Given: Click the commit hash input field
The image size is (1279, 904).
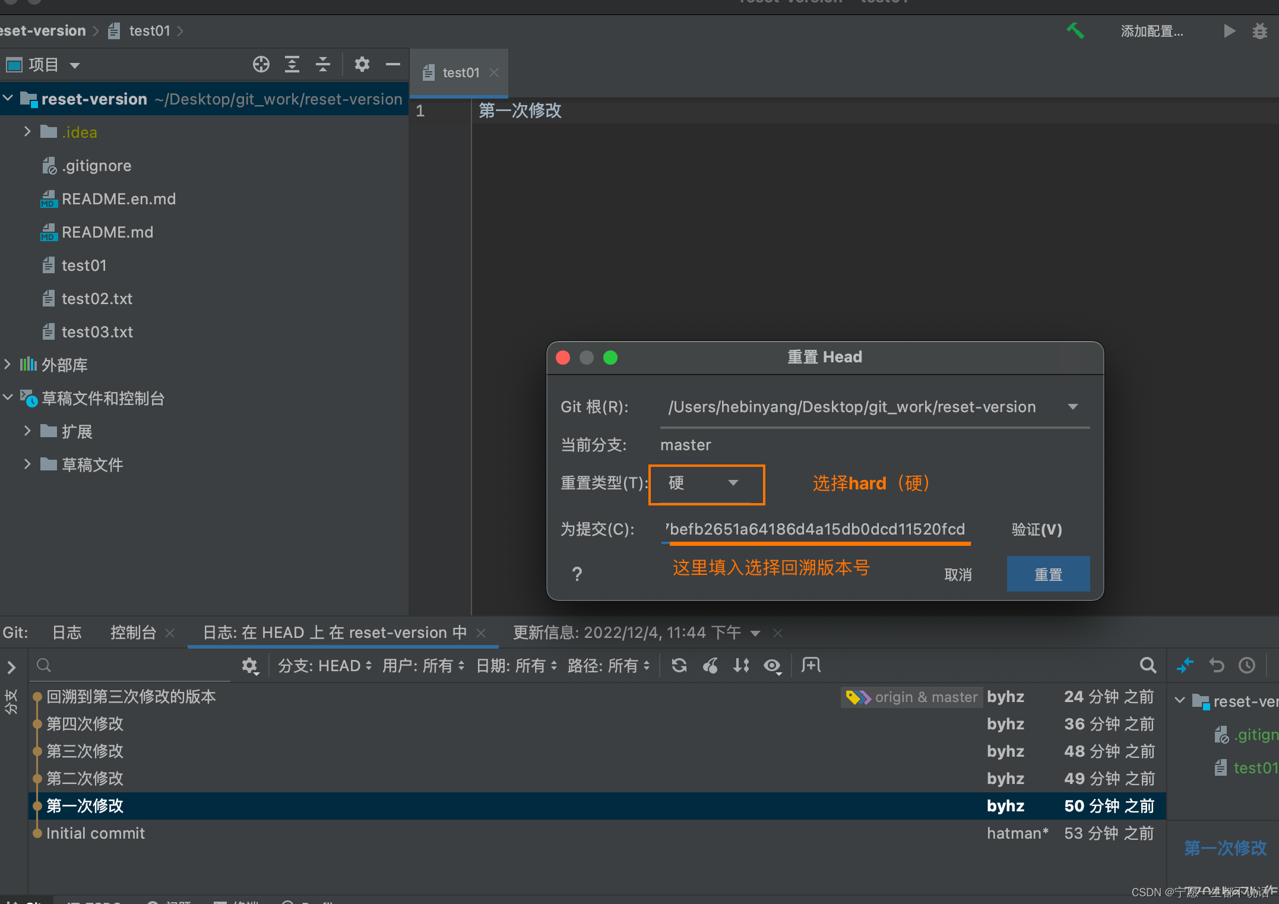Looking at the screenshot, I should [816, 529].
